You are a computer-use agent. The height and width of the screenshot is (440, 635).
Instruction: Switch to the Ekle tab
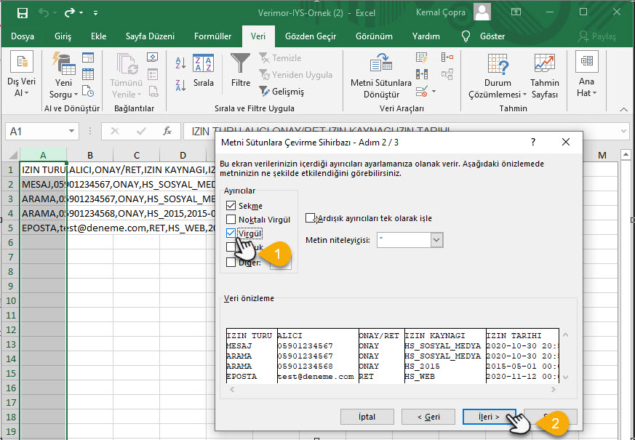coord(98,36)
